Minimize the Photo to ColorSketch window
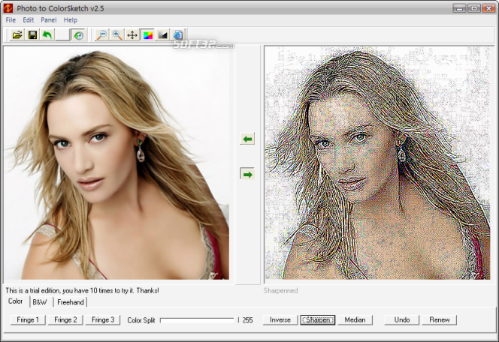This screenshot has height=342, width=499. point(459,8)
